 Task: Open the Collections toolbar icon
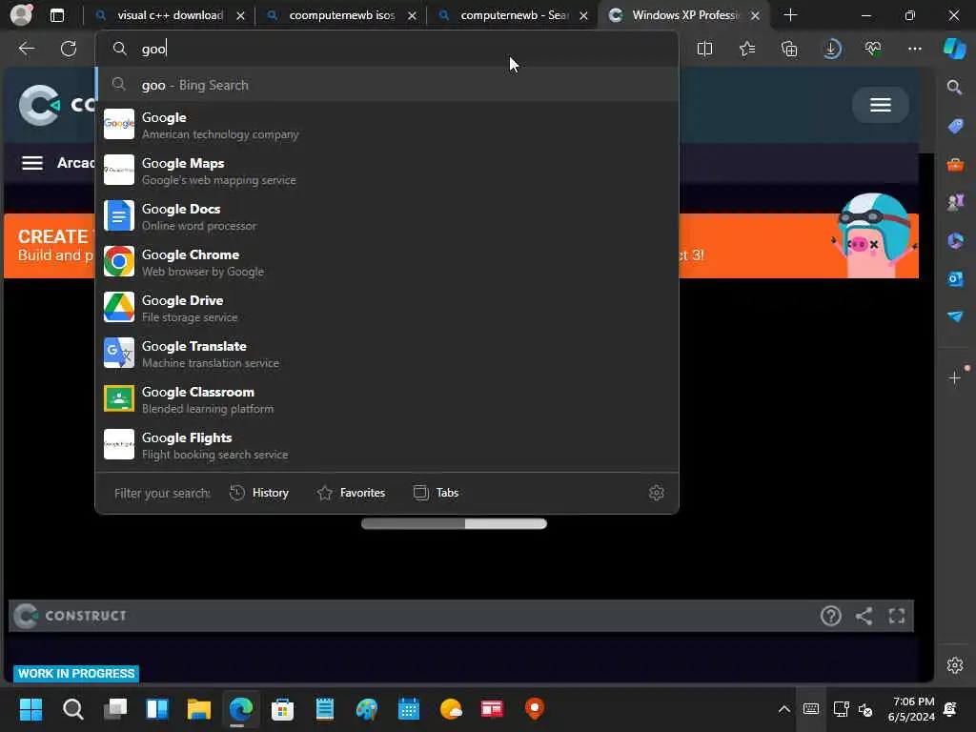(x=789, y=49)
